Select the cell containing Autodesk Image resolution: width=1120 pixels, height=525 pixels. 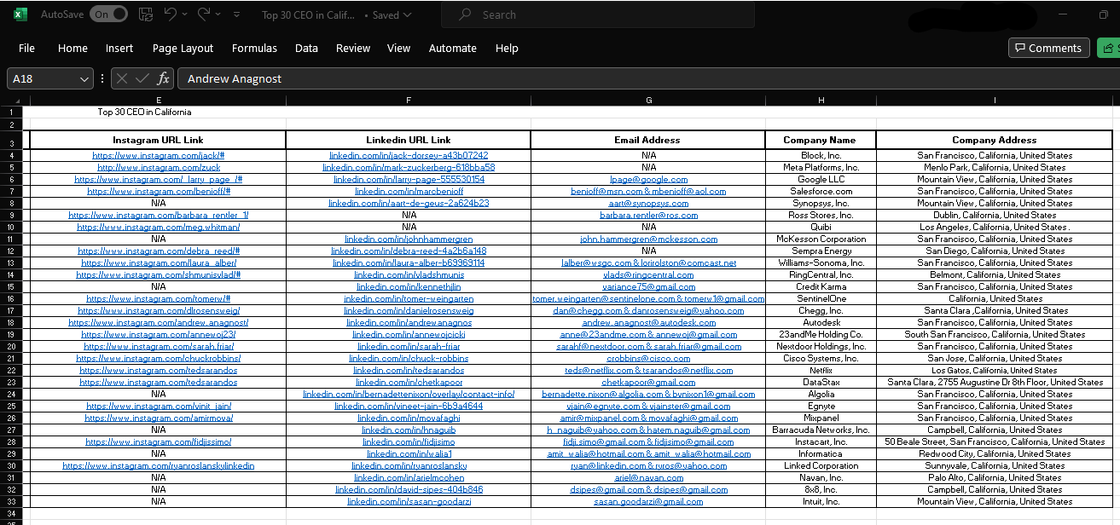tap(821, 322)
